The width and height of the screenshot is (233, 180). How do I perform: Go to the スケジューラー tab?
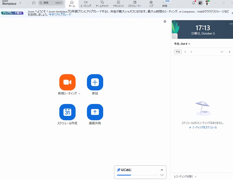click(135, 4)
